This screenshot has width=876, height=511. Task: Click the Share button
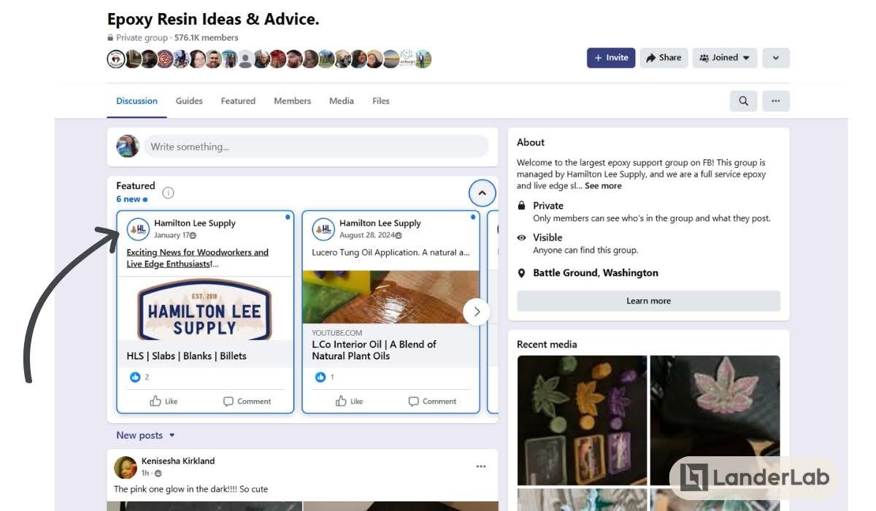pyautogui.click(x=664, y=58)
